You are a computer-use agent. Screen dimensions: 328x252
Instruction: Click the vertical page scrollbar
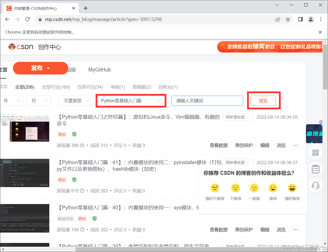click(x=325, y=67)
